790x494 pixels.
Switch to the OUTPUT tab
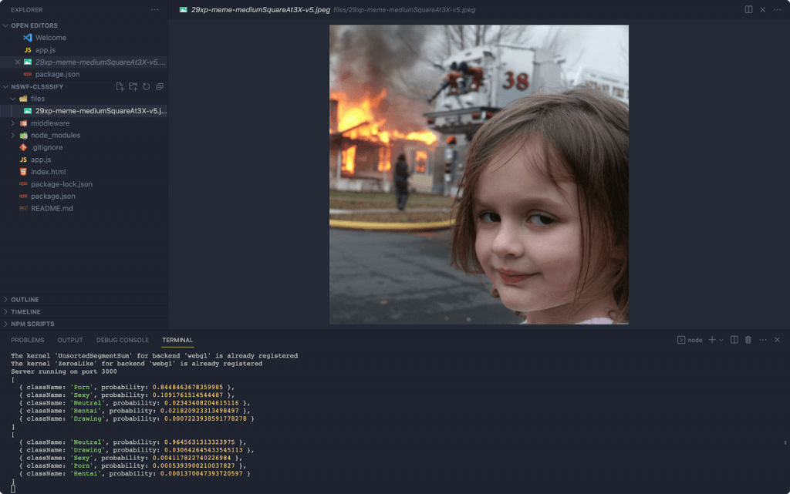click(69, 340)
